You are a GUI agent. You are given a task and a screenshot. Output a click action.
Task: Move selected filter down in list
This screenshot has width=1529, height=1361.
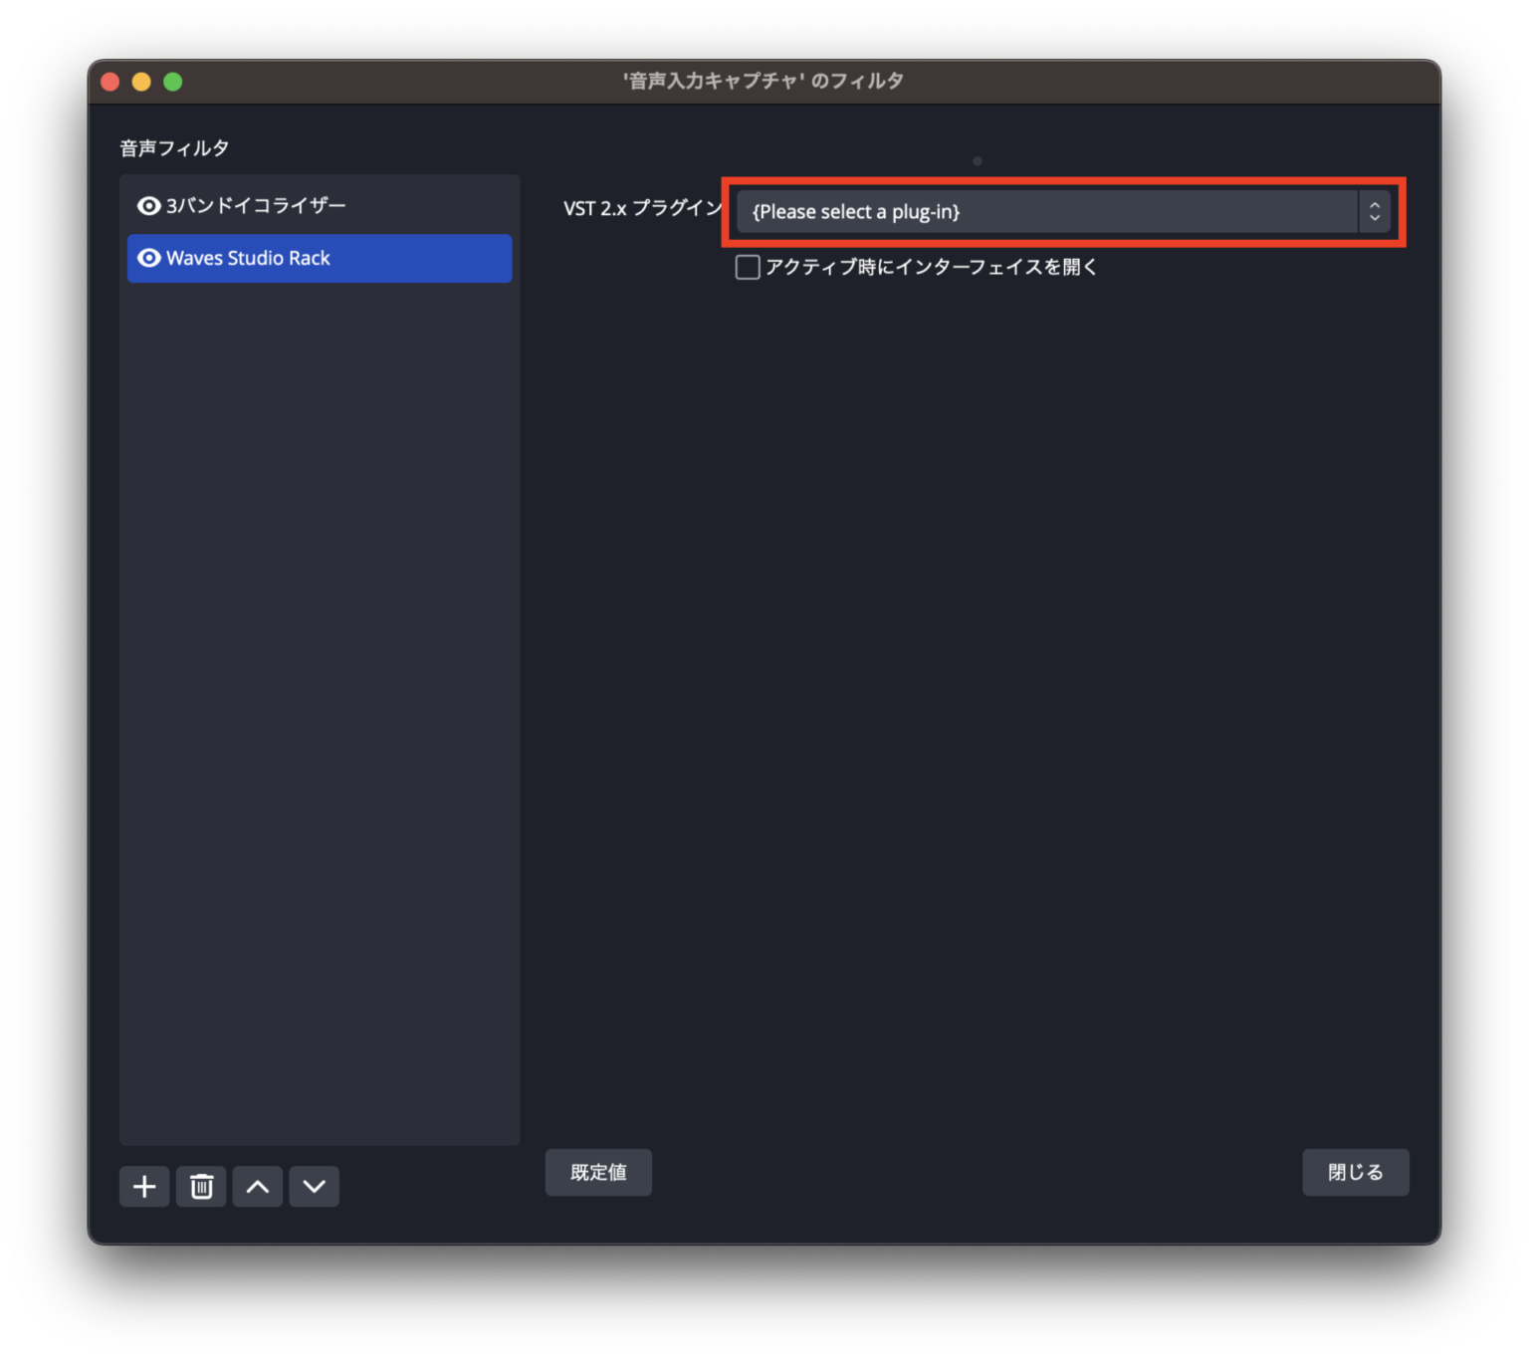coord(315,1186)
